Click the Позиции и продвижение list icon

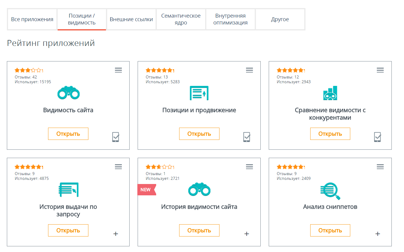coord(199,93)
